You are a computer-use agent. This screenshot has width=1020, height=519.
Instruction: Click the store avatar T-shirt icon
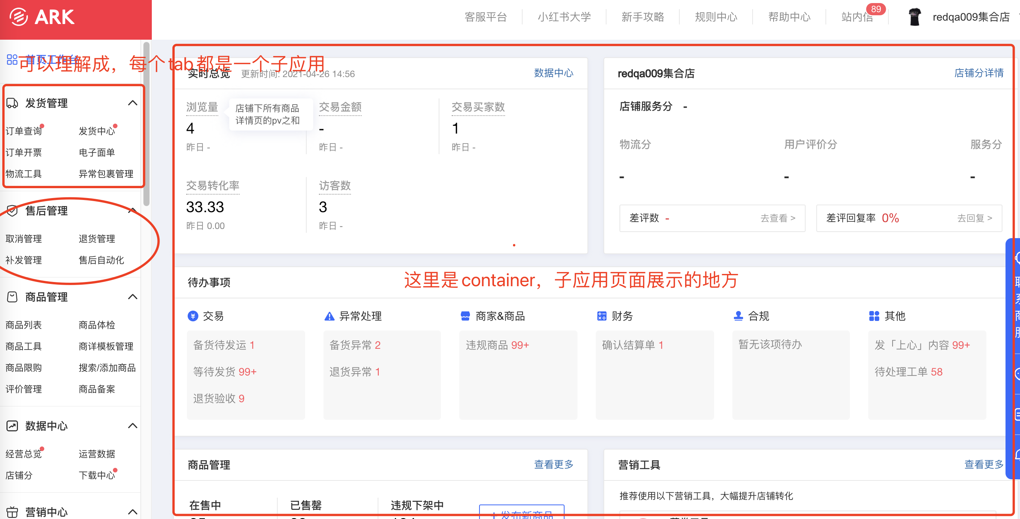click(x=914, y=17)
